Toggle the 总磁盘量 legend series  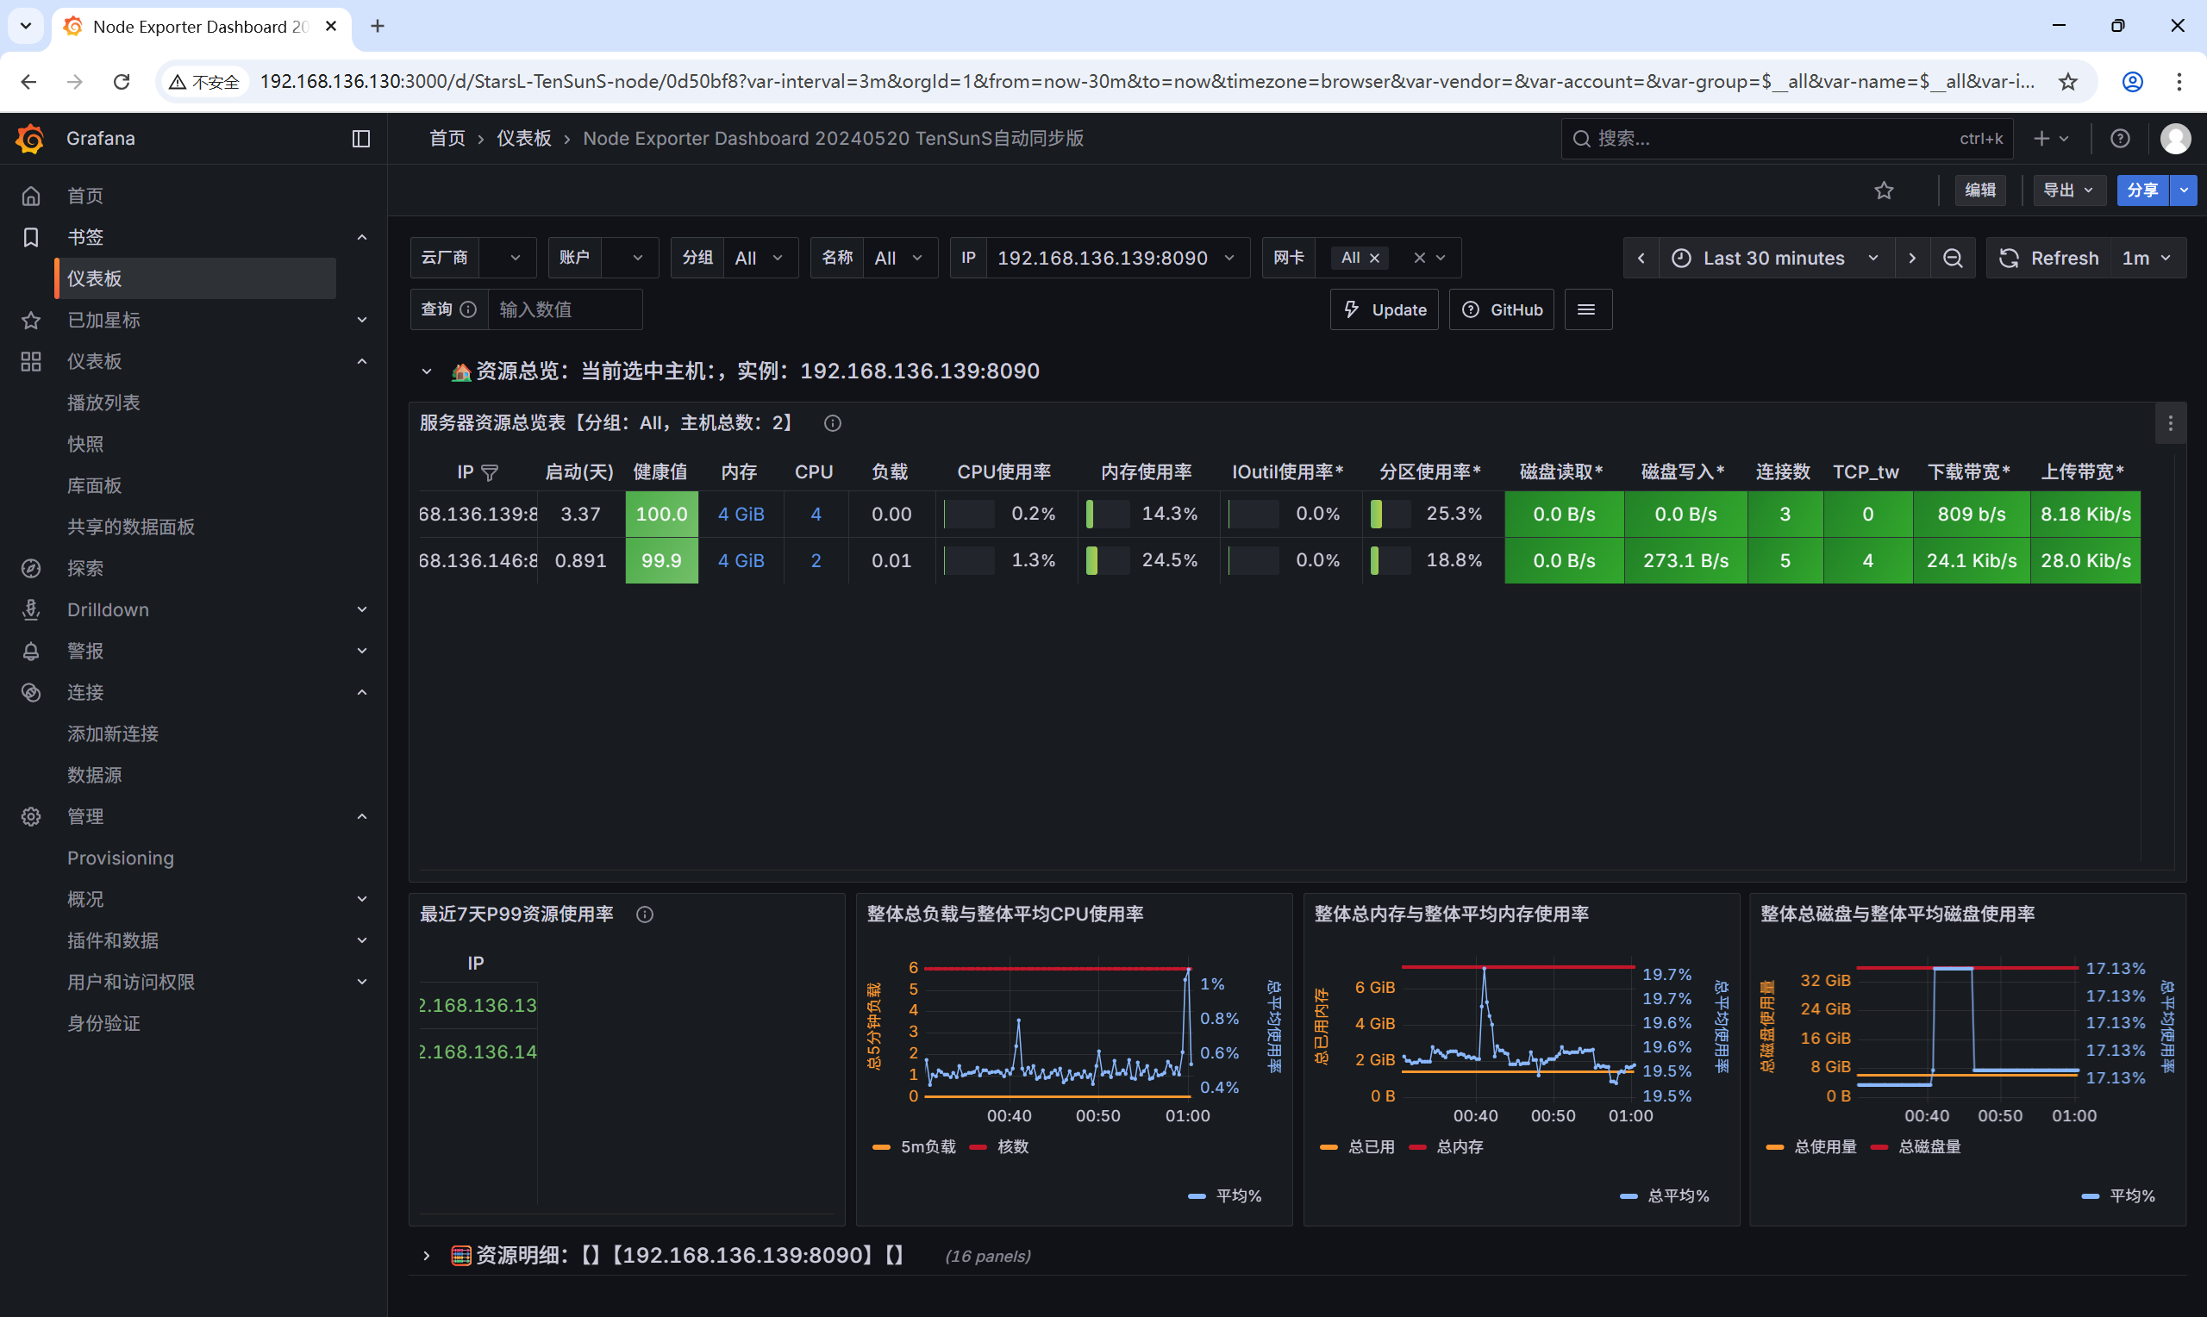tap(1929, 1146)
